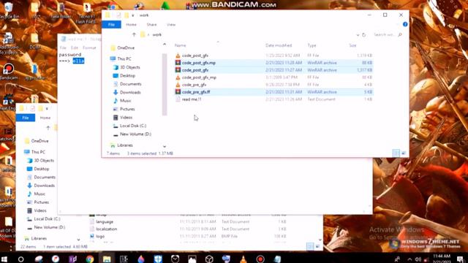Sort files by Type column
This screenshot has height=263, width=468.
(312, 45)
